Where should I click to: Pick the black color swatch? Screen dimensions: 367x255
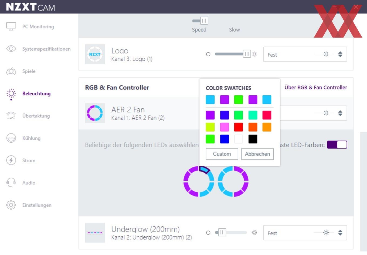[x=253, y=139]
